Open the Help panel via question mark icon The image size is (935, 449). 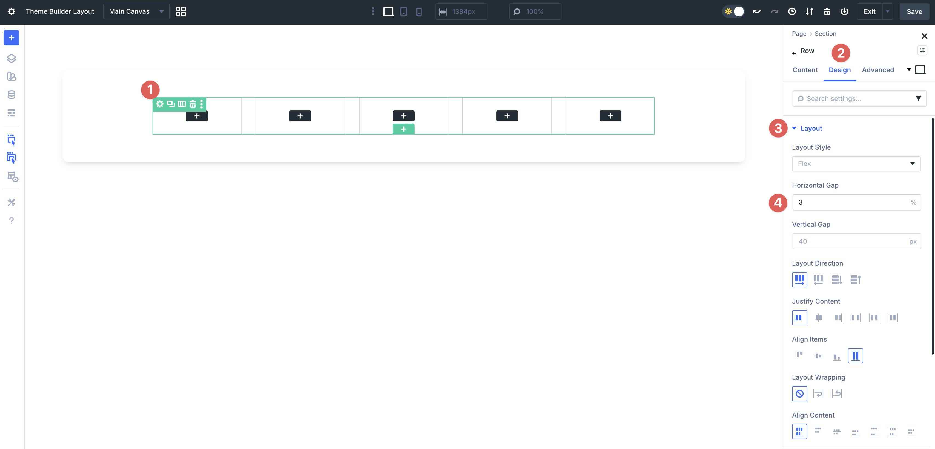pos(11,220)
